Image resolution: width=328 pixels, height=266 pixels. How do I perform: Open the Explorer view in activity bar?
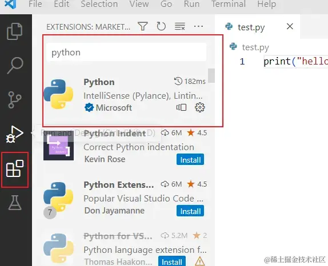pos(15,31)
